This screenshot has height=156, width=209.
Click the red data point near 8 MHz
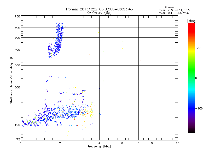(x=141, y=61)
